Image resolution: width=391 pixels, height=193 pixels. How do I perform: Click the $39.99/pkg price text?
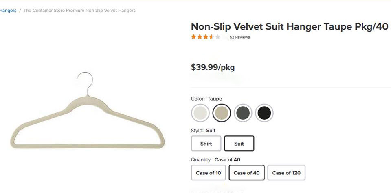click(x=213, y=67)
